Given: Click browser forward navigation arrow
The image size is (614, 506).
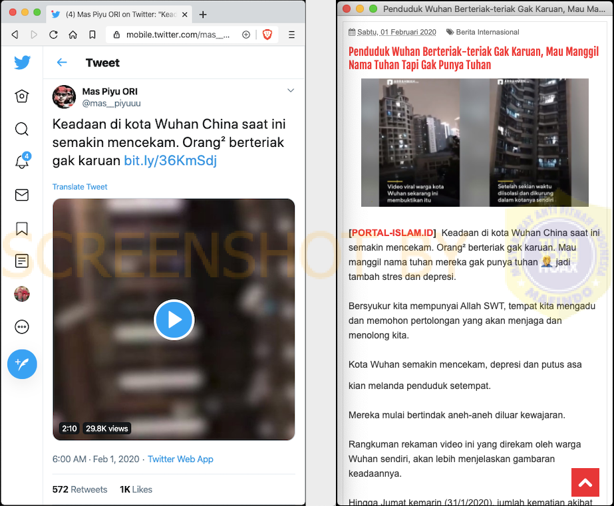Looking at the screenshot, I should click(34, 35).
